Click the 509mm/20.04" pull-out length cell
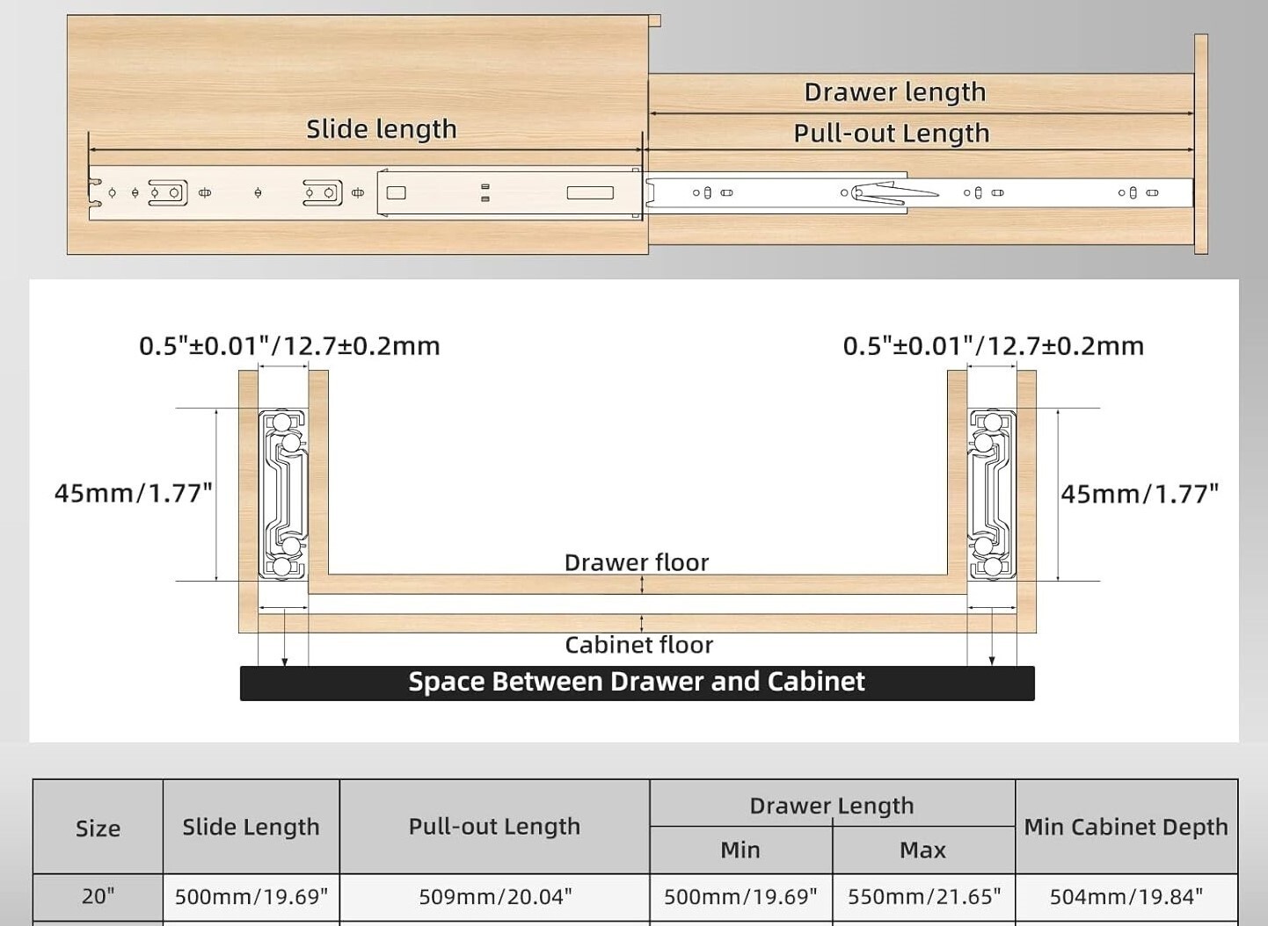 point(495,896)
